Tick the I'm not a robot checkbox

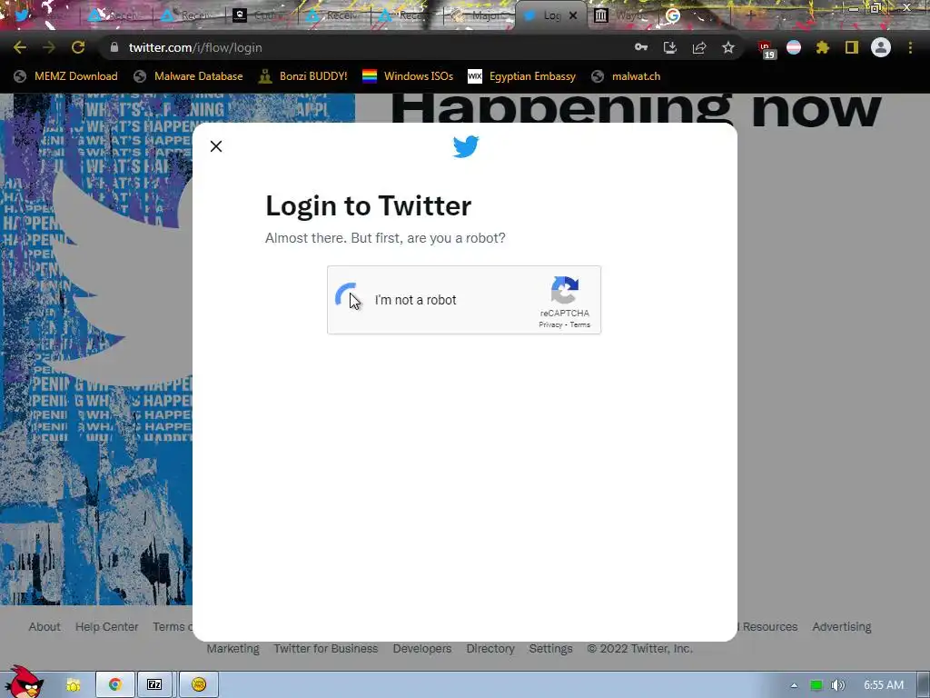[x=348, y=298]
